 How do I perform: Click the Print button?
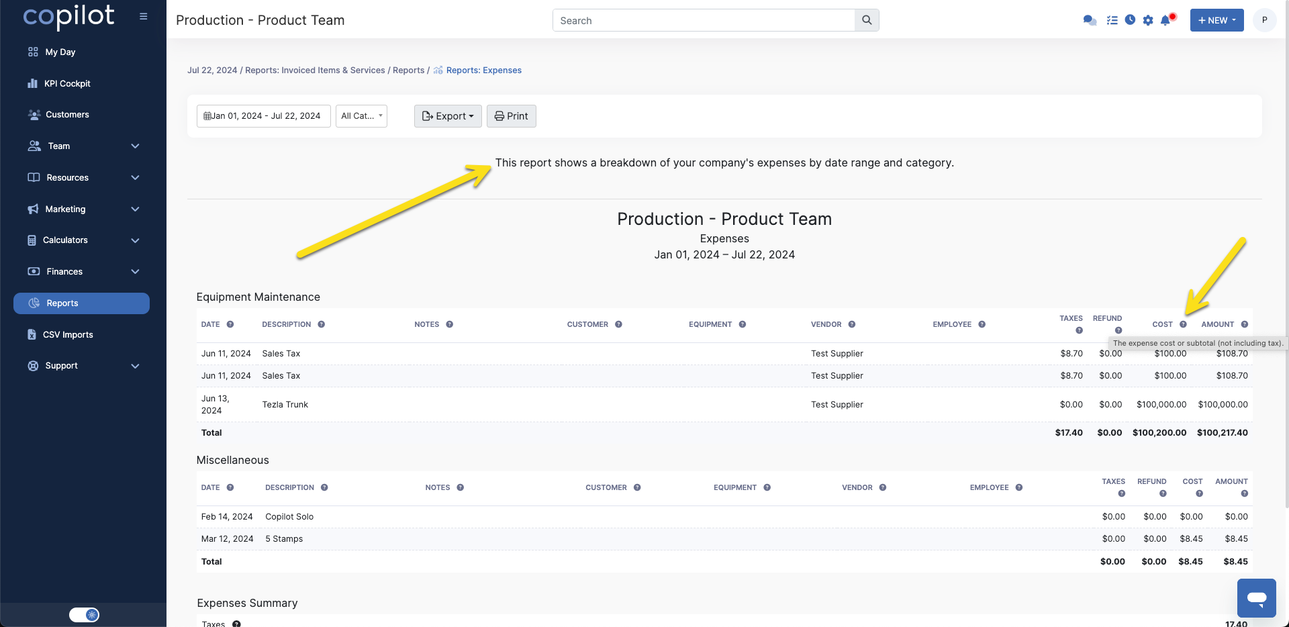(x=512, y=116)
